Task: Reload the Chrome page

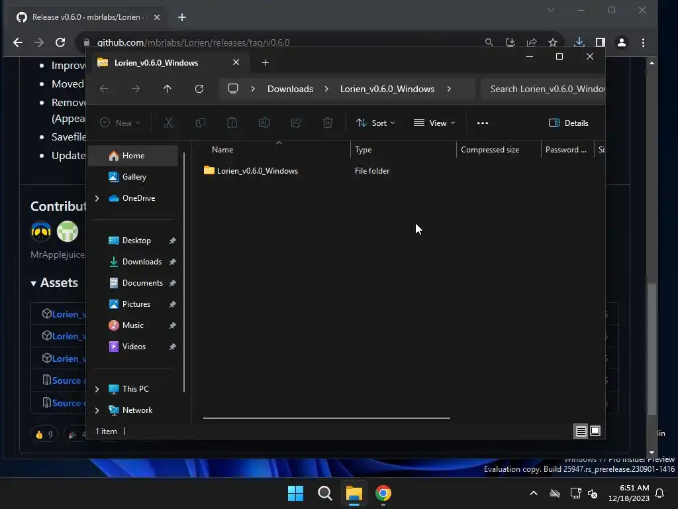Action: 60,42
